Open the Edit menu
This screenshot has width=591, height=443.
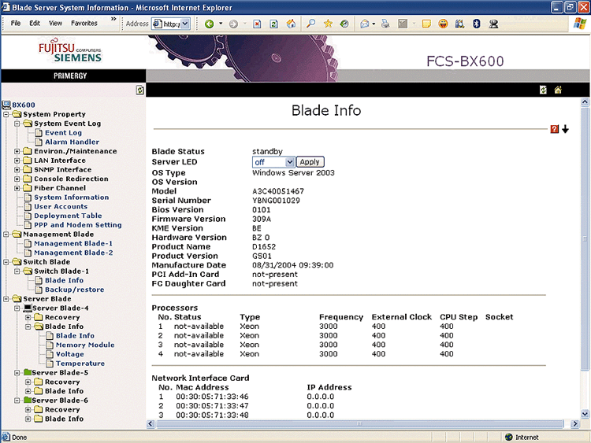[35, 24]
